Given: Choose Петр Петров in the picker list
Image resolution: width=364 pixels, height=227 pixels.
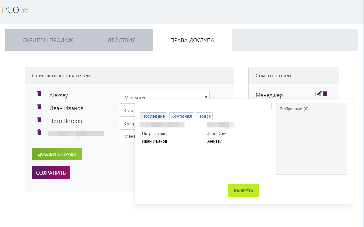Looking at the screenshot, I should 154,134.
